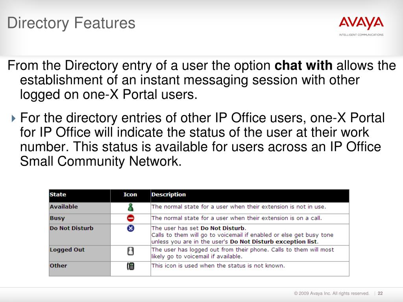
Task: Click the 'Available' state cell
Action: tap(79, 208)
